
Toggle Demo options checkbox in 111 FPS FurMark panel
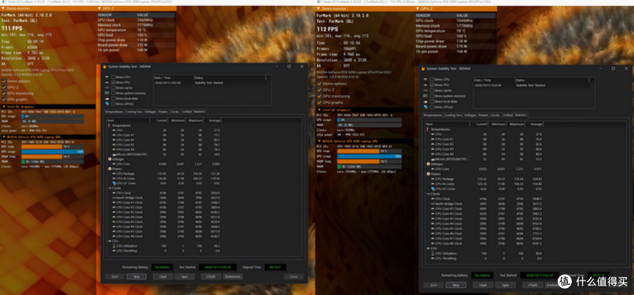tap(4, 81)
